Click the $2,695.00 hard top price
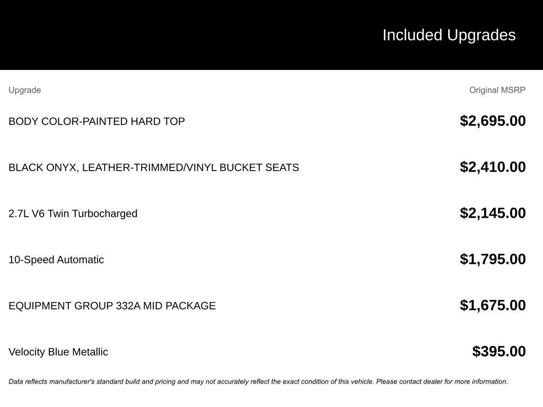 (493, 121)
